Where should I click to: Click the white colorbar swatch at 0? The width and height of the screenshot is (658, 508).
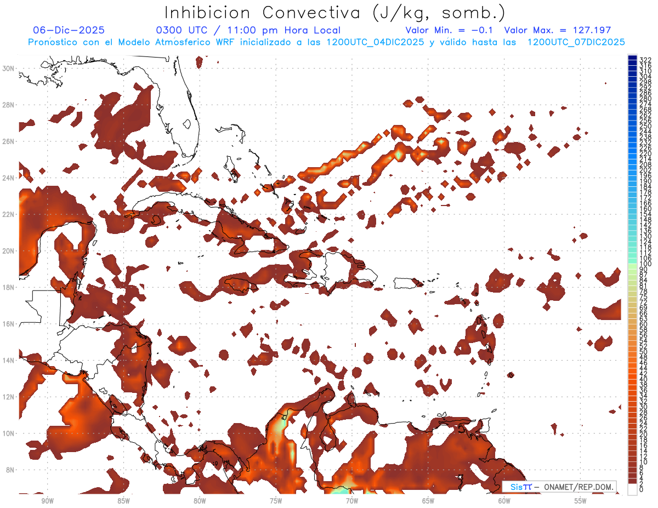point(632,489)
